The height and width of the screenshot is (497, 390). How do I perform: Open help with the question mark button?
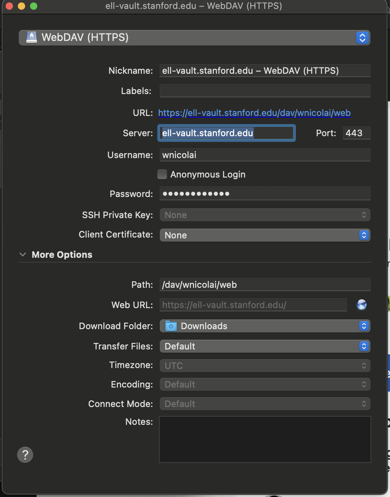pyautogui.click(x=25, y=454)
